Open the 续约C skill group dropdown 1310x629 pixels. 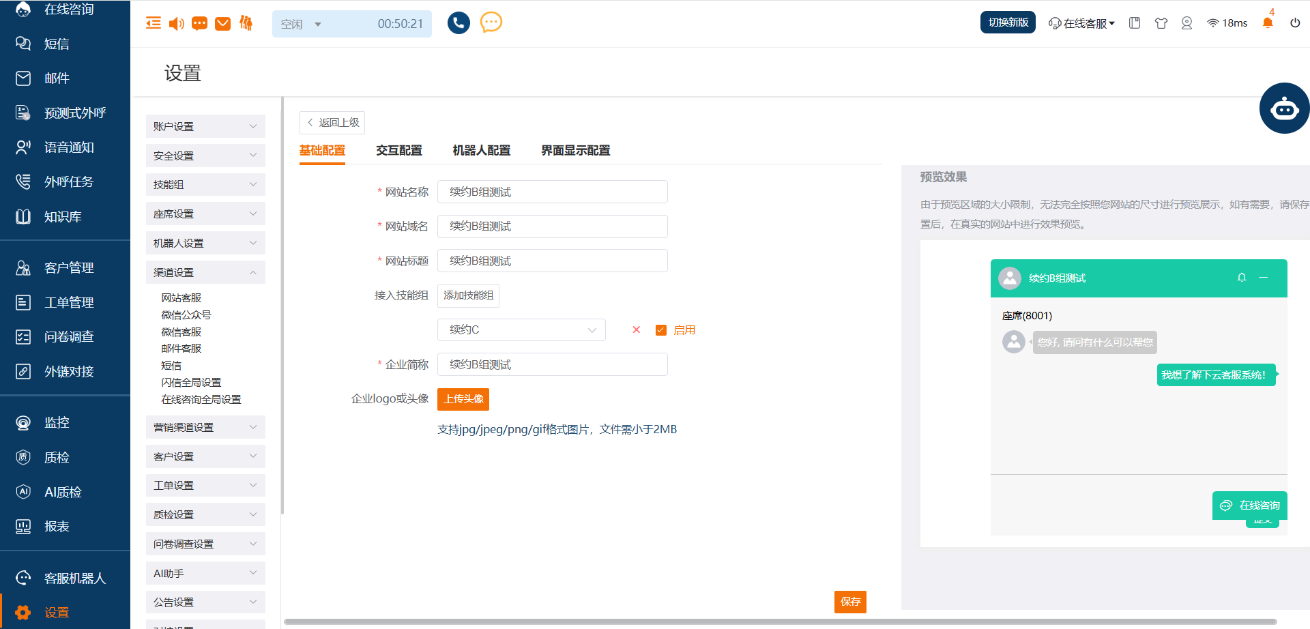tap(521, 330)
